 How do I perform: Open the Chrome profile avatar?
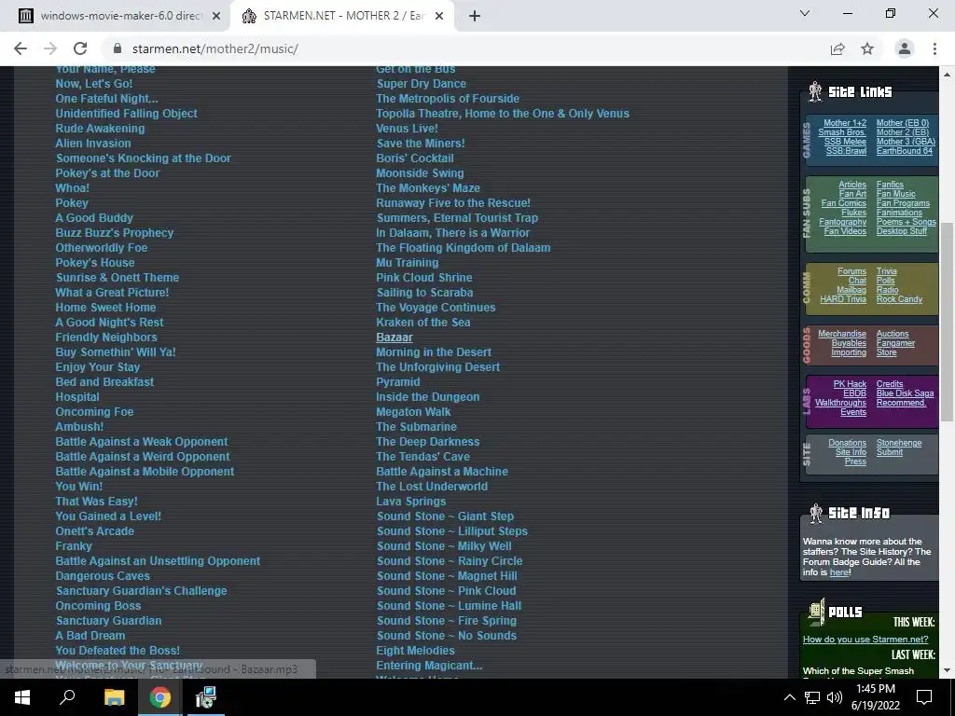(x=905, y=48)
